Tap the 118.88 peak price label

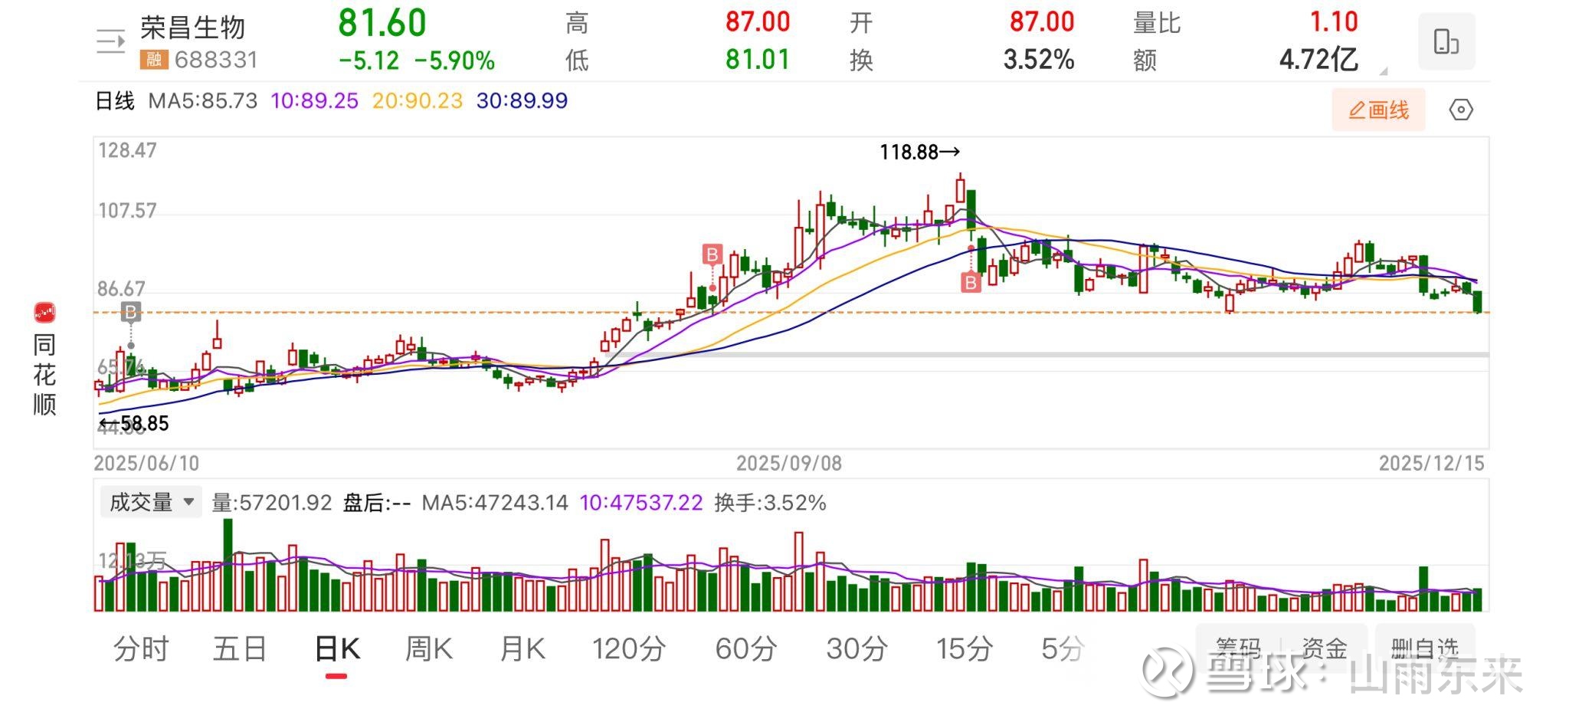919,153
